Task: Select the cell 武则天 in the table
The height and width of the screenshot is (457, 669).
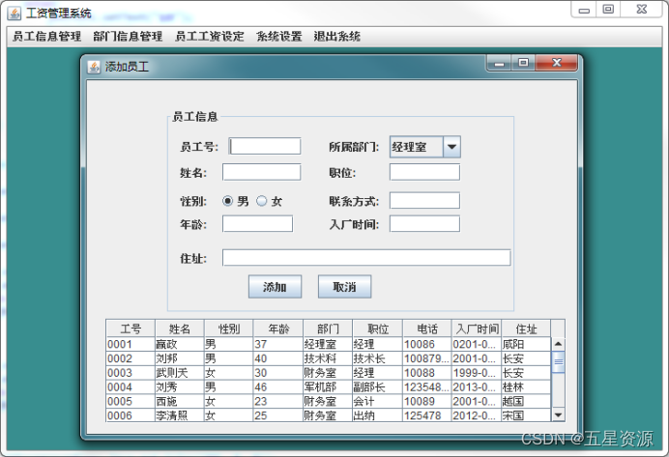Action: 180,373
